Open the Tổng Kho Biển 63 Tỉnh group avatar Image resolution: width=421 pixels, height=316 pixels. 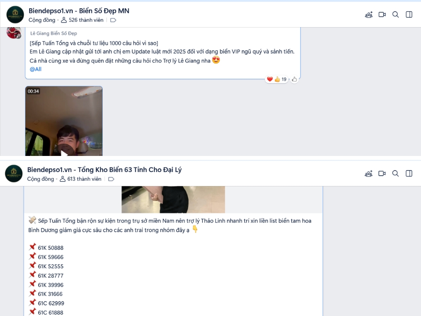tap(14, 174)
